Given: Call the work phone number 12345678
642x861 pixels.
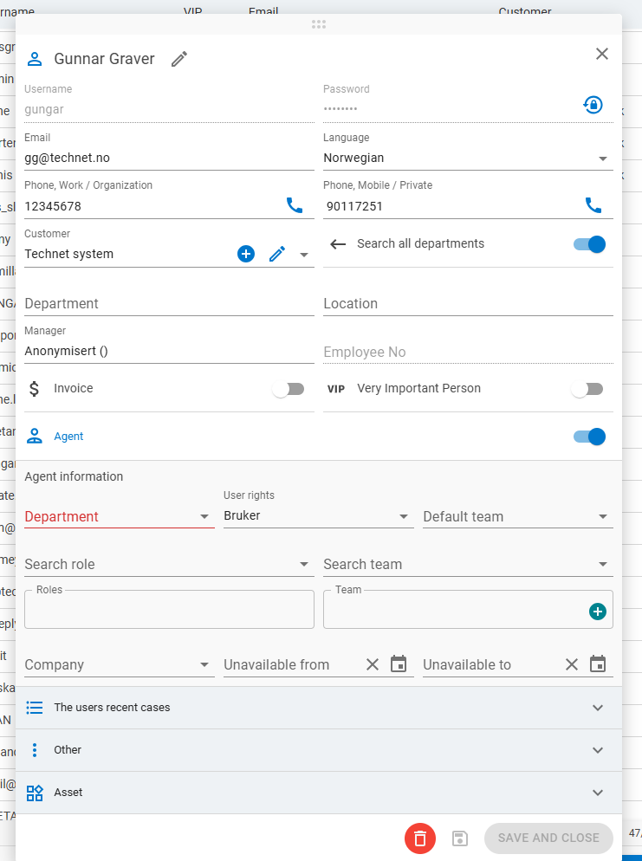Looking at the screenshot, I should 295,205.
